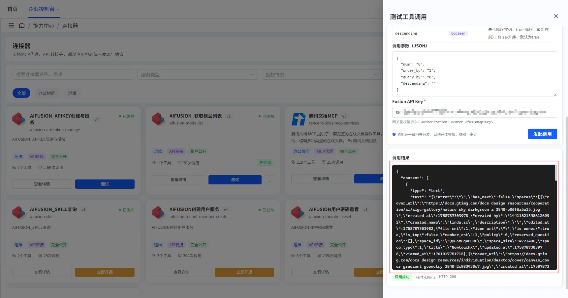The image size is (568, 298).
Task: Open the 服务类型 dropdown
Action: [x=198, y=74]
